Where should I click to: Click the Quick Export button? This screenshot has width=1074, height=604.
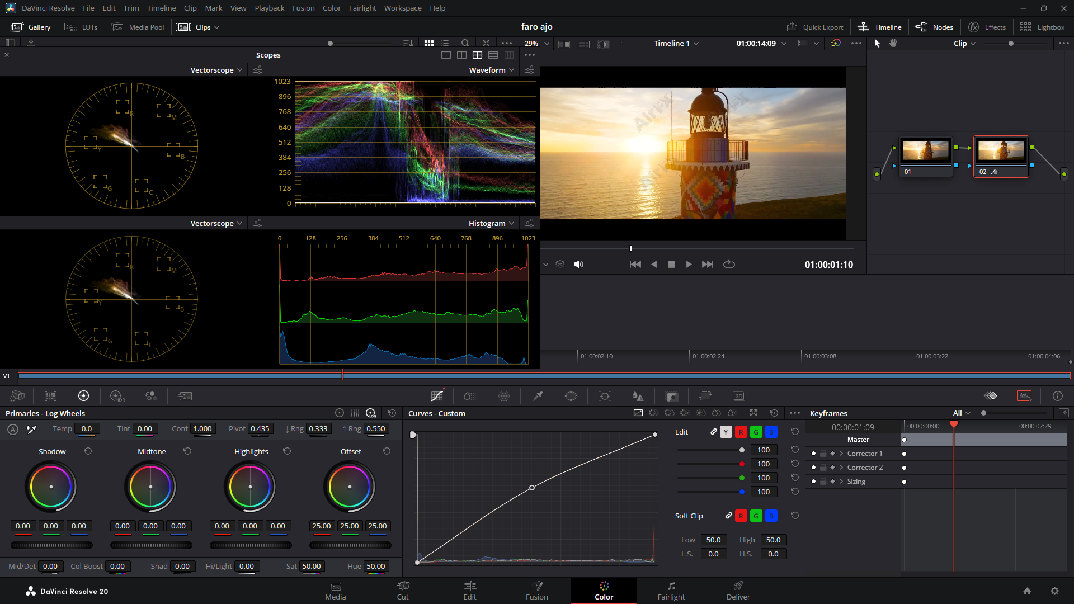[x=815, y=27]
